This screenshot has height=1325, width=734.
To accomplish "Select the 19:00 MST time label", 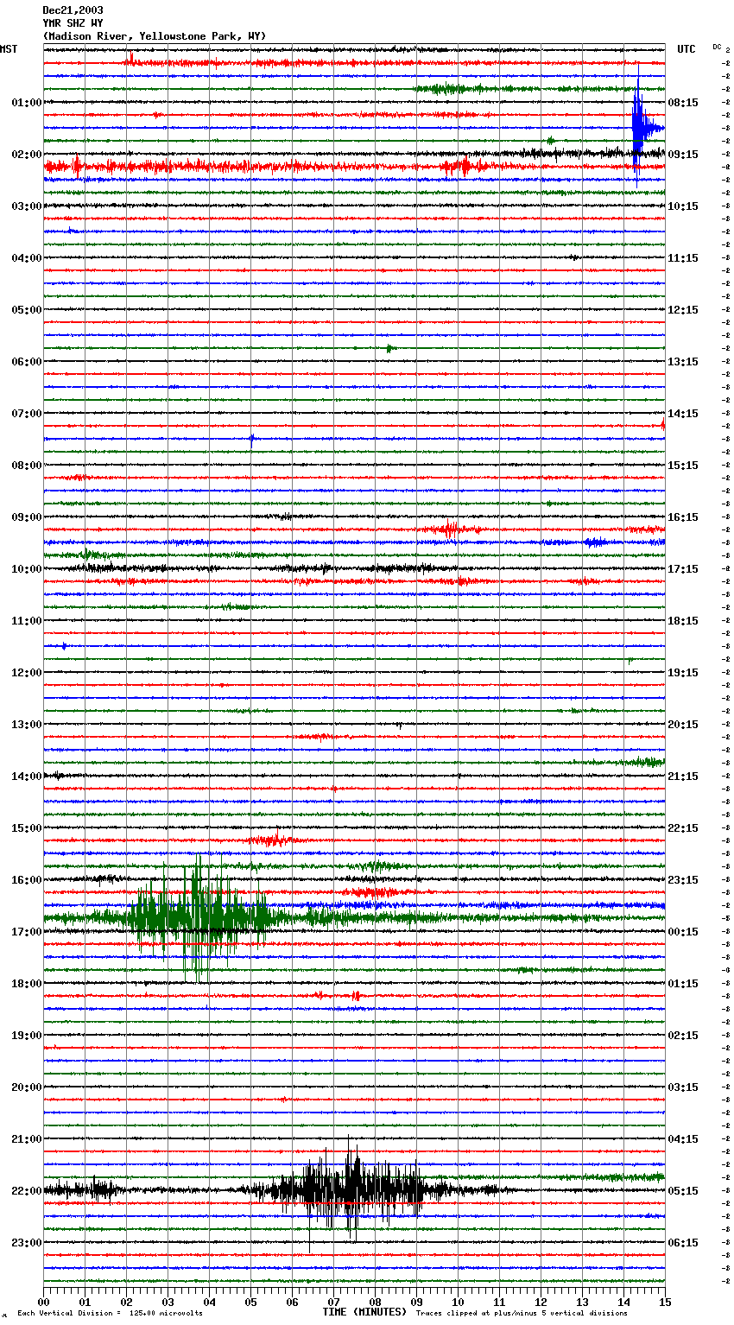I will (26, 1036).
